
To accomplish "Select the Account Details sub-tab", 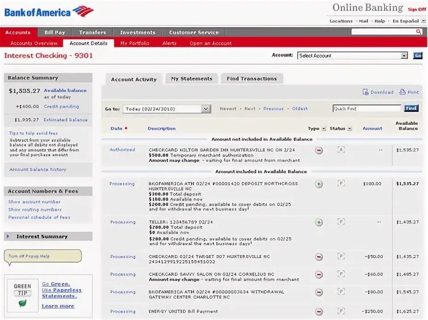I will tap(88, 43).
